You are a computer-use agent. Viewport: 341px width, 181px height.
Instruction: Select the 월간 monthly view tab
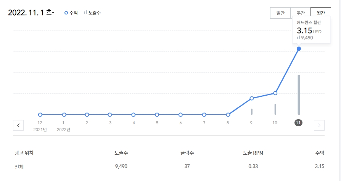(x=321, y=13)
